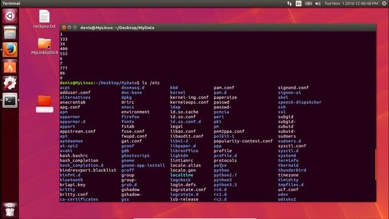
Task: Click 'python2.7' directory name
Action: 225,175
